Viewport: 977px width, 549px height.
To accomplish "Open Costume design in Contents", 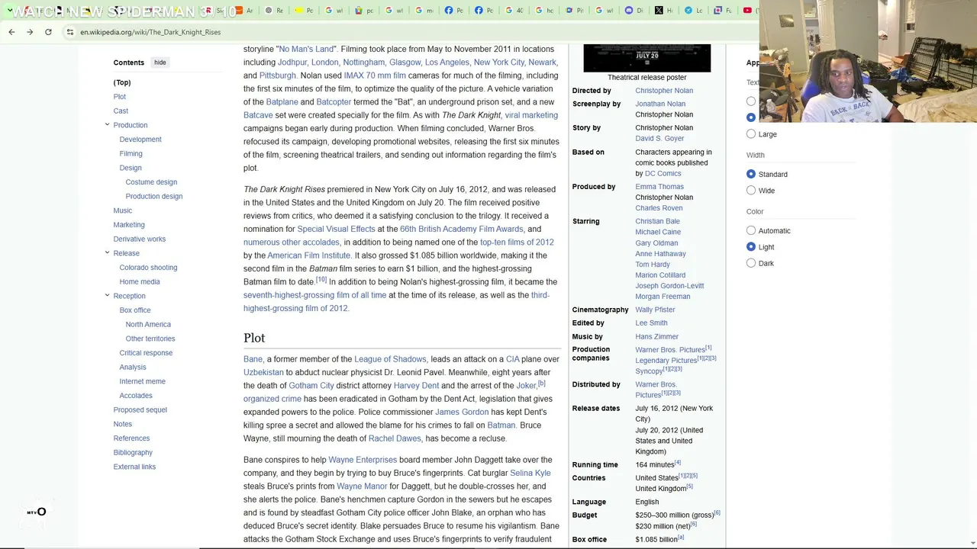I will tap(151, 182).
